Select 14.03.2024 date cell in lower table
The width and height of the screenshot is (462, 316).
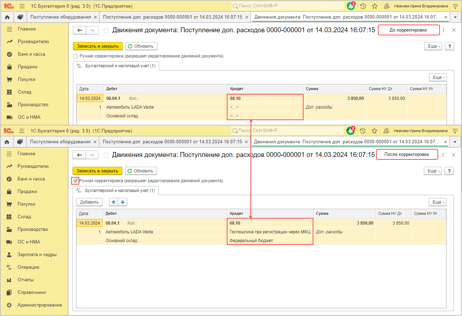coord(89,223)
